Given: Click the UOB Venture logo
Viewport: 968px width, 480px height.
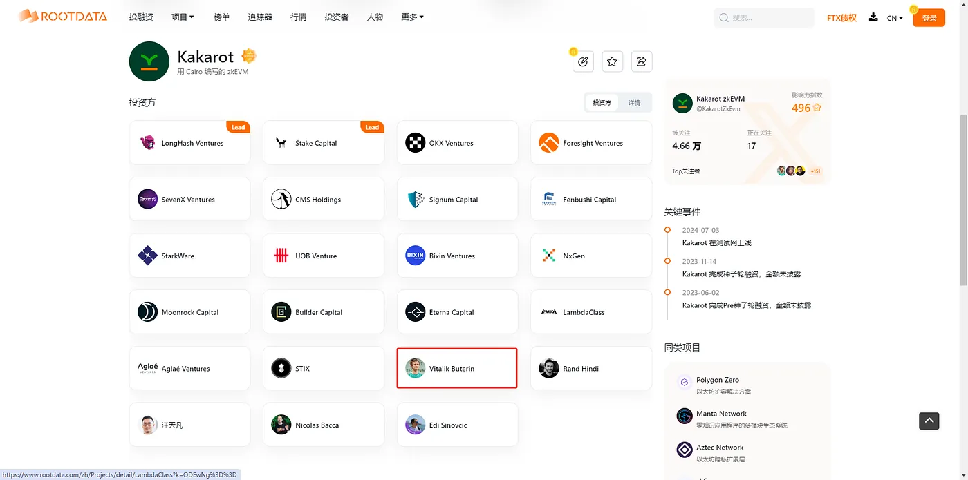Looking at the screenshot, I should click(281, 256).
